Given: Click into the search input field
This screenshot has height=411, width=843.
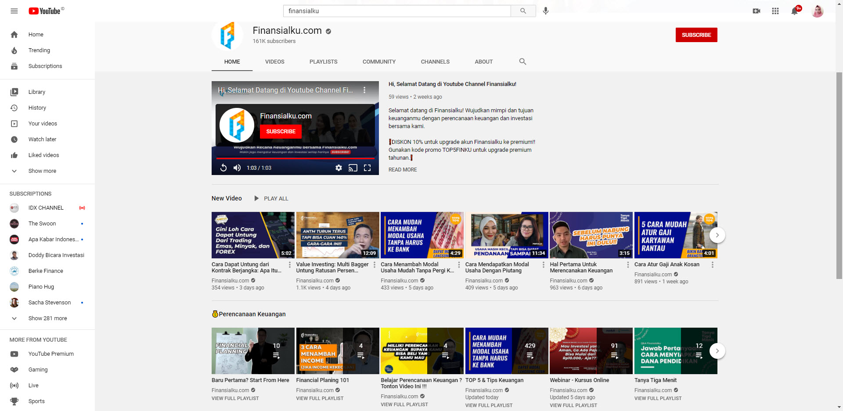Looking at the screenshot, I should point(397,11).
